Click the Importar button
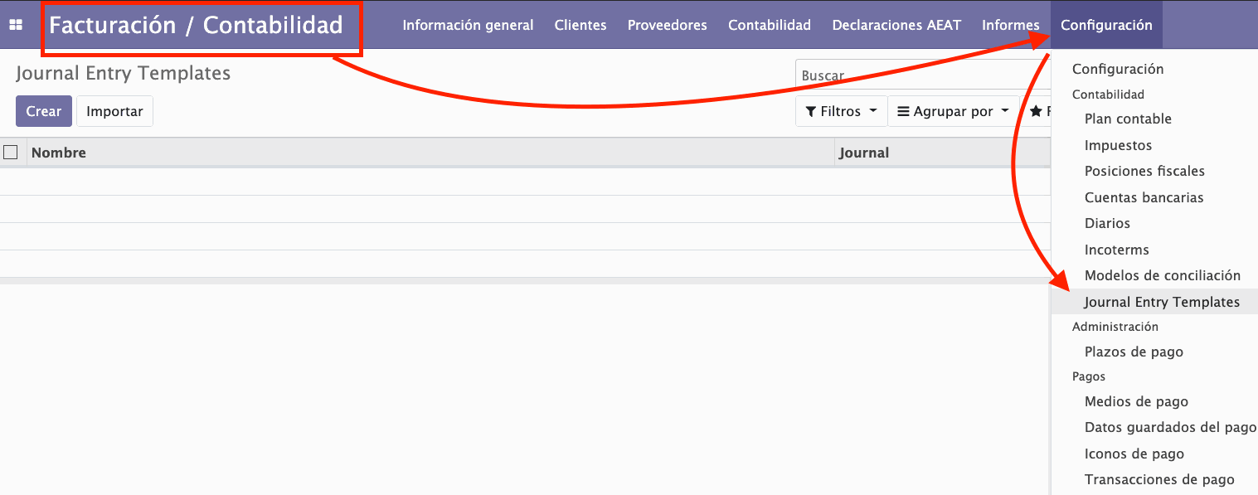 (x=114, y=111)
